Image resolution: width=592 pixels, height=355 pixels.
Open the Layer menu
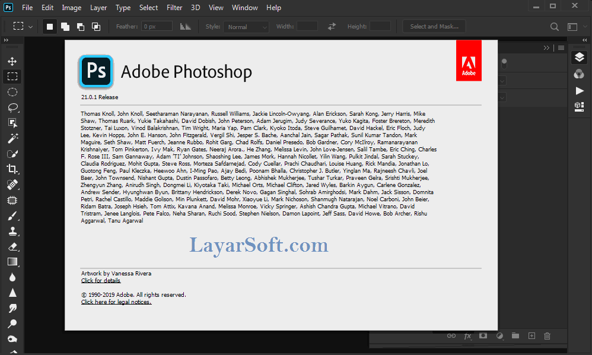98,8
